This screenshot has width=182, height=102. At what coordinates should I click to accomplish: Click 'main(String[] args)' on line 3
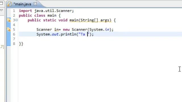(90, 20)
